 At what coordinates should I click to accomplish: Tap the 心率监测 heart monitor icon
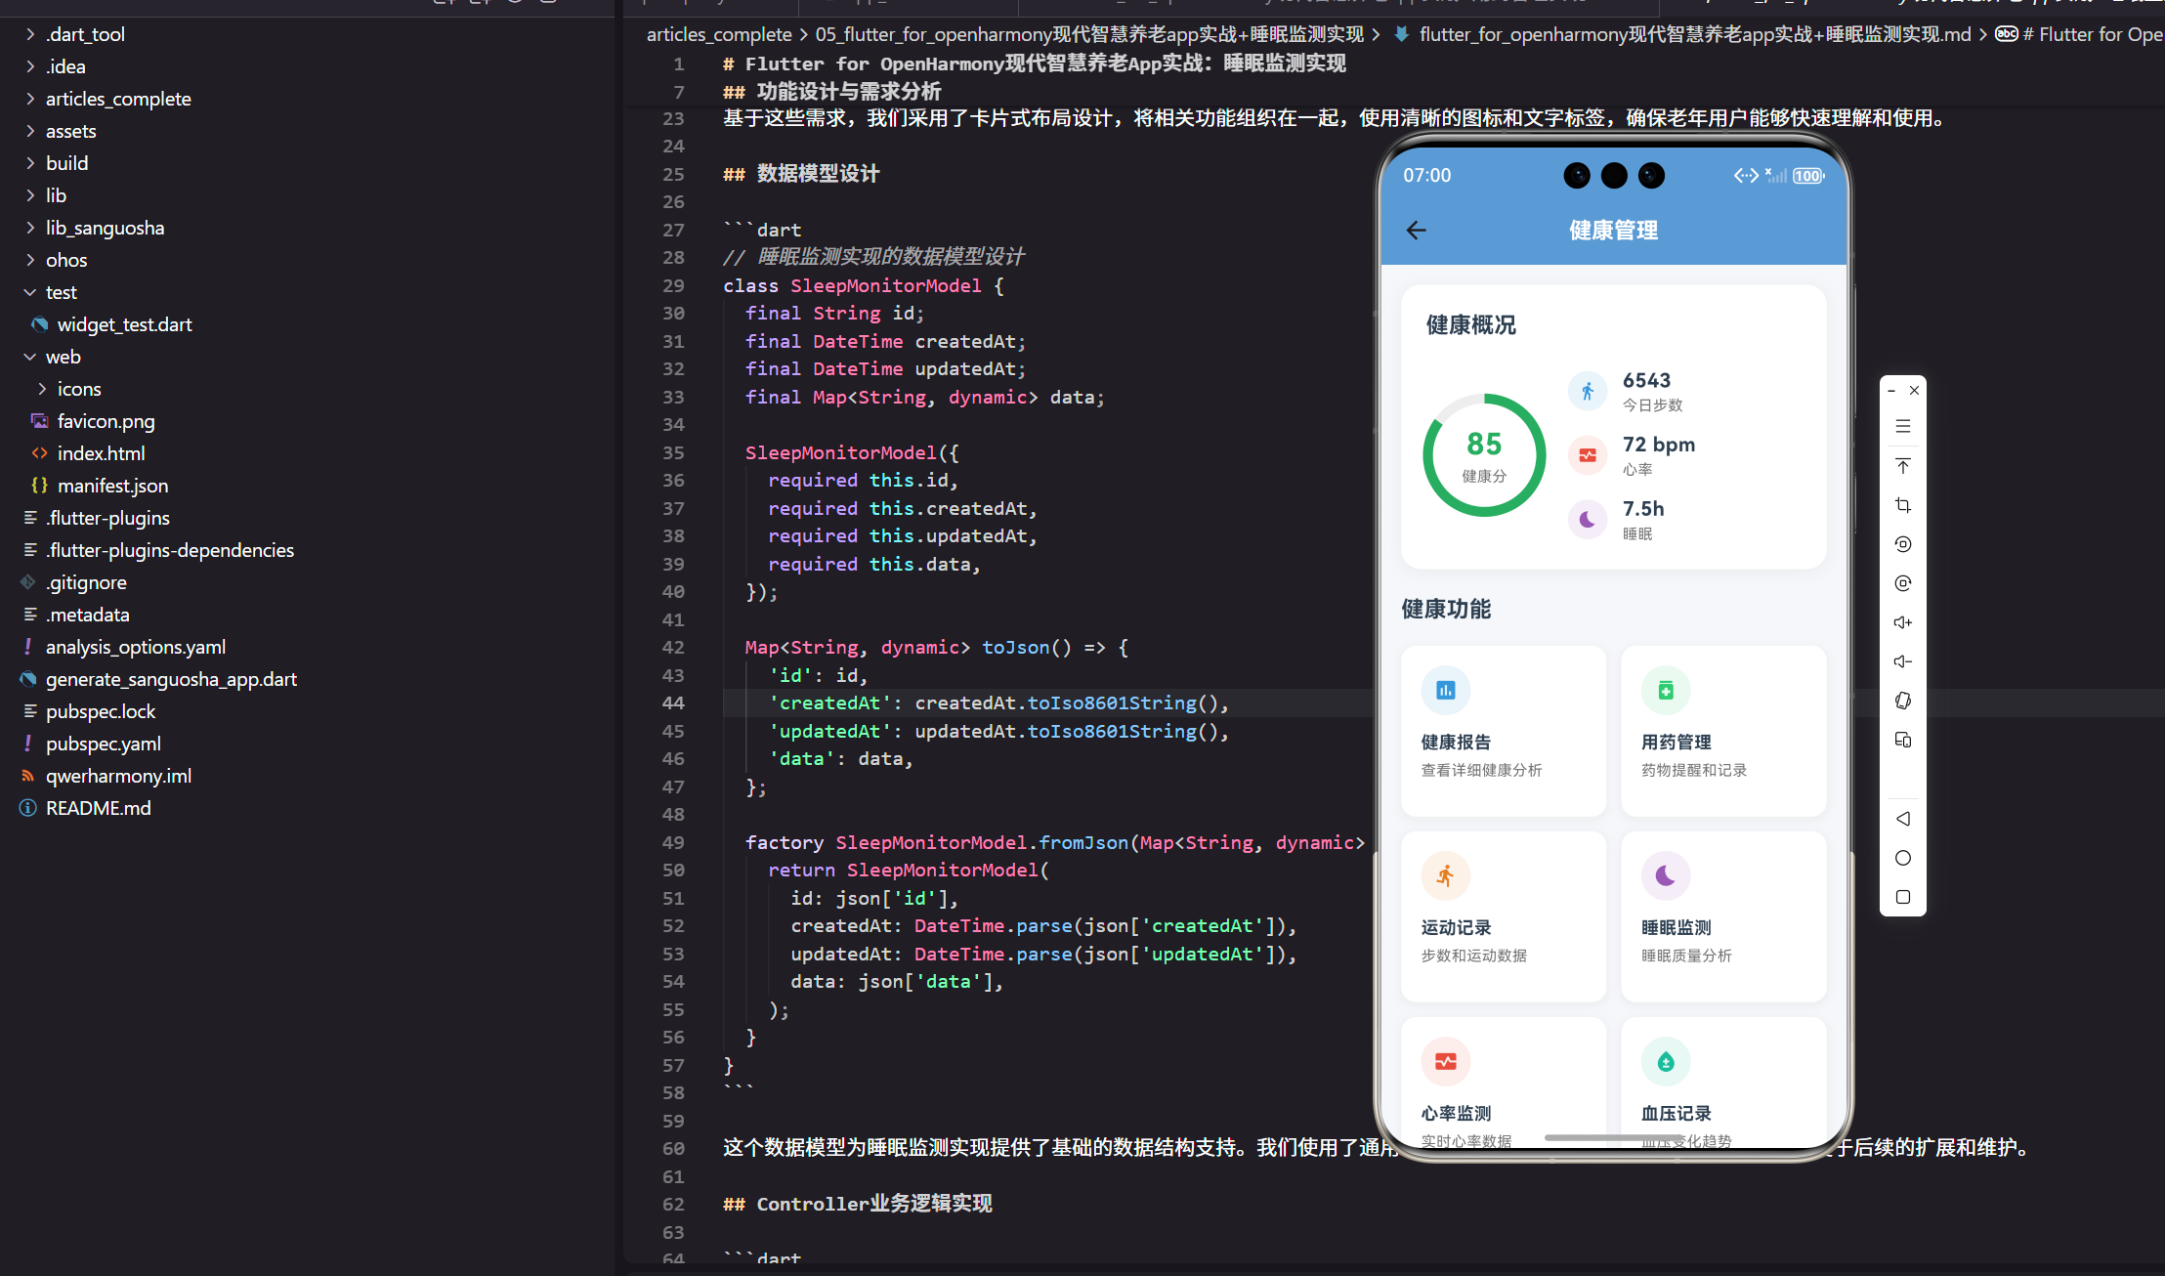tap(1446, 1062)
